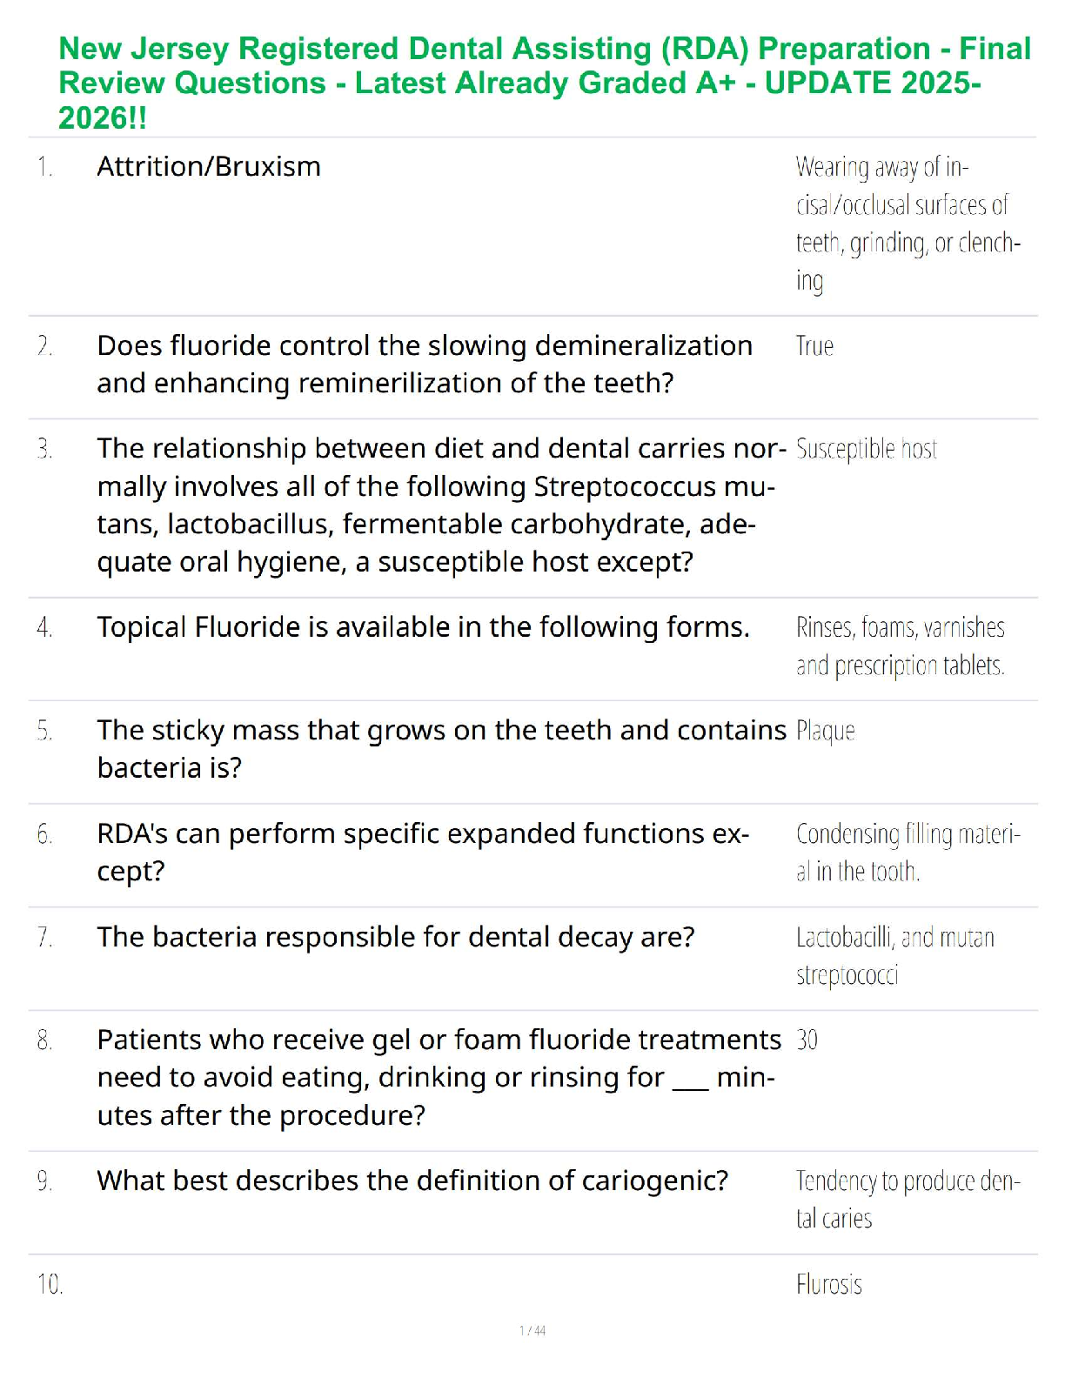Select the "True" answer

(x=814, y=346)
